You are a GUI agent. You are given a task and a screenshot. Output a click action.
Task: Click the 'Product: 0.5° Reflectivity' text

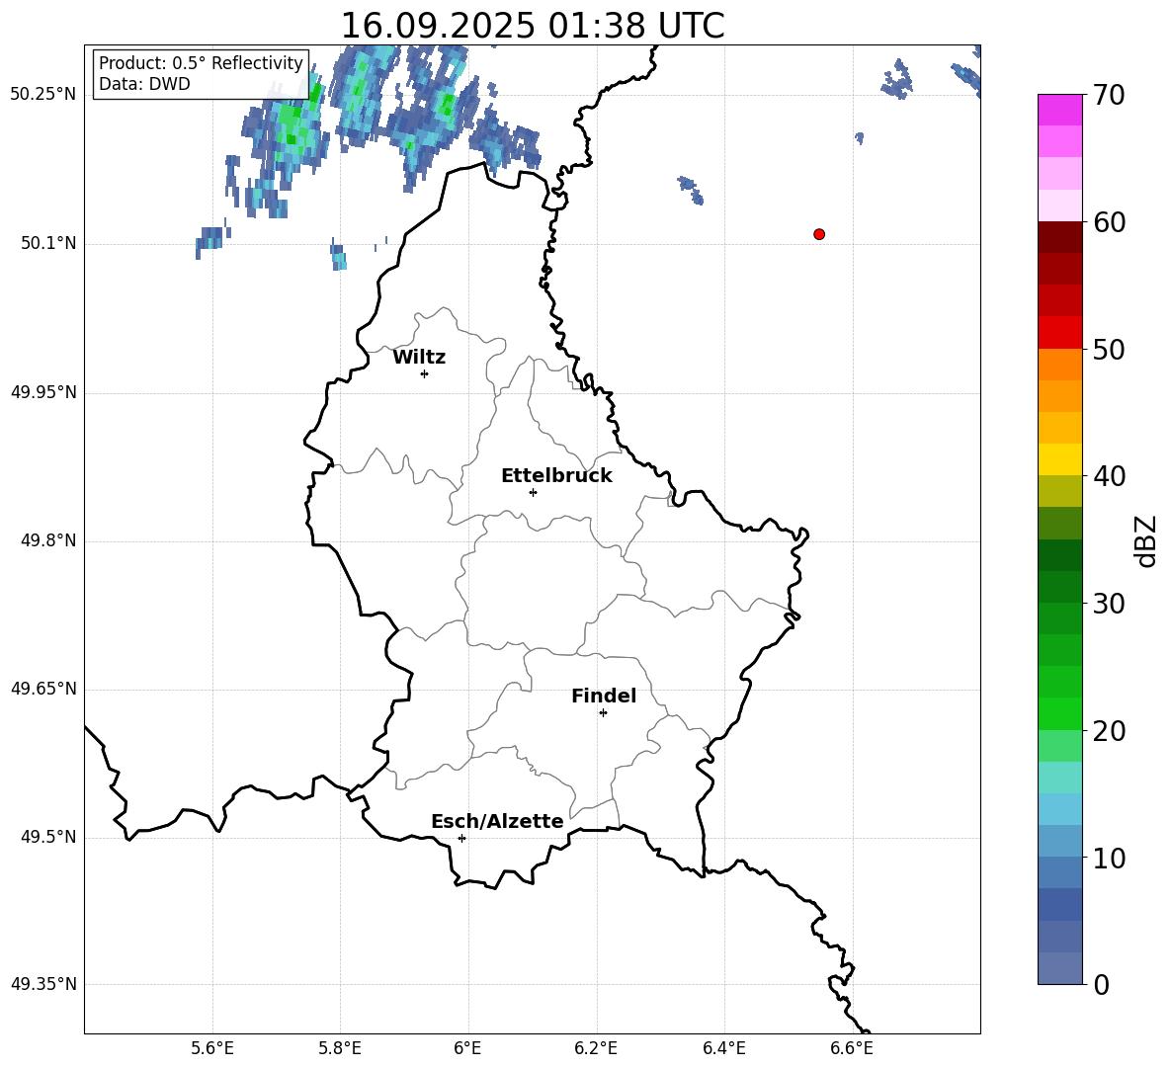[201, 62]
